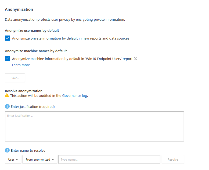The height and width of the screenshot is (170, 209).
Task: Select the Anonymize usernames by default heading
Action: (x=32, y=30)
